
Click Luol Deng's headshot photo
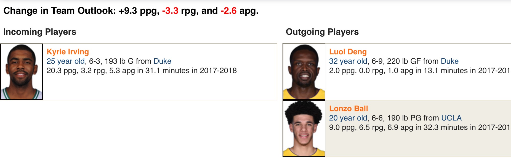[304, 72]
